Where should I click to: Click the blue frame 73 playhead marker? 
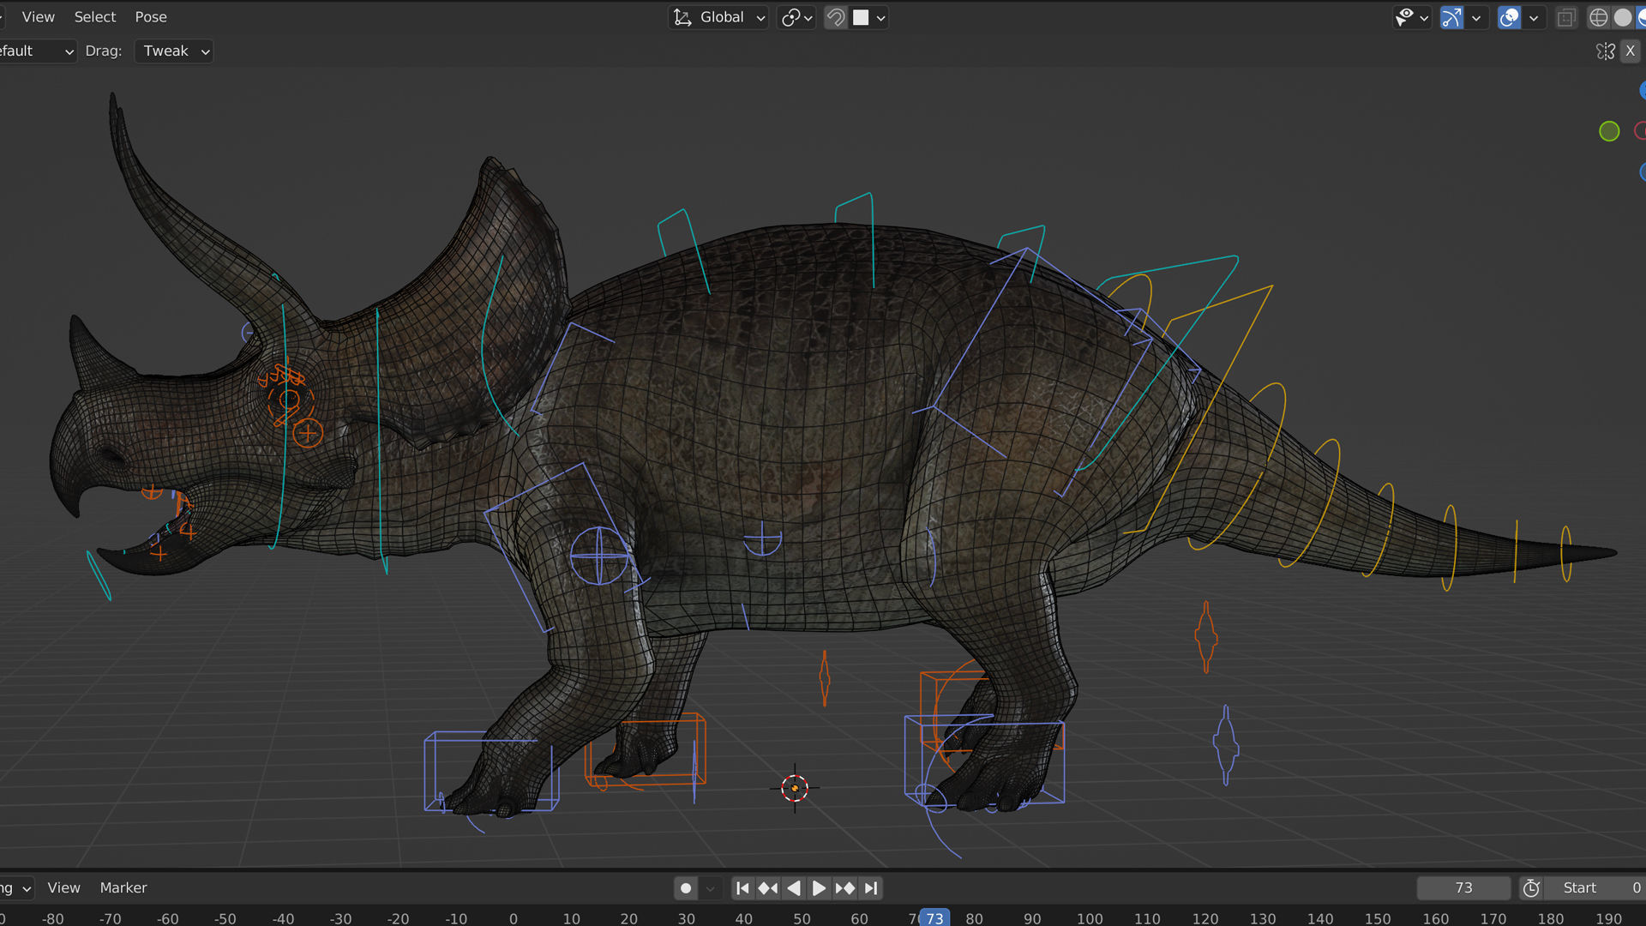click(x=934, y=918)
